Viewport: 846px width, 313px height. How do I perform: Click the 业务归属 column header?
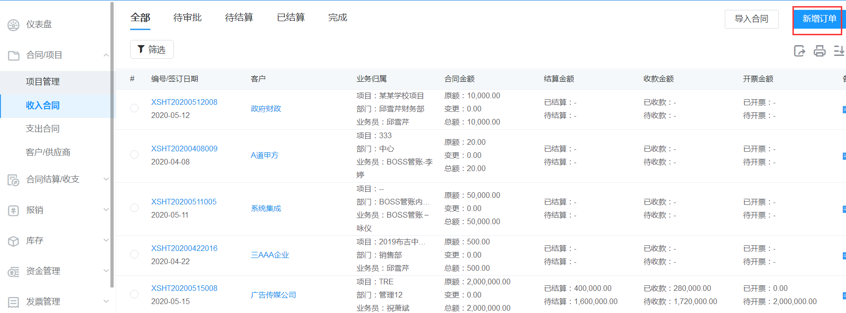pyautogui.click(x=372, y=79)
